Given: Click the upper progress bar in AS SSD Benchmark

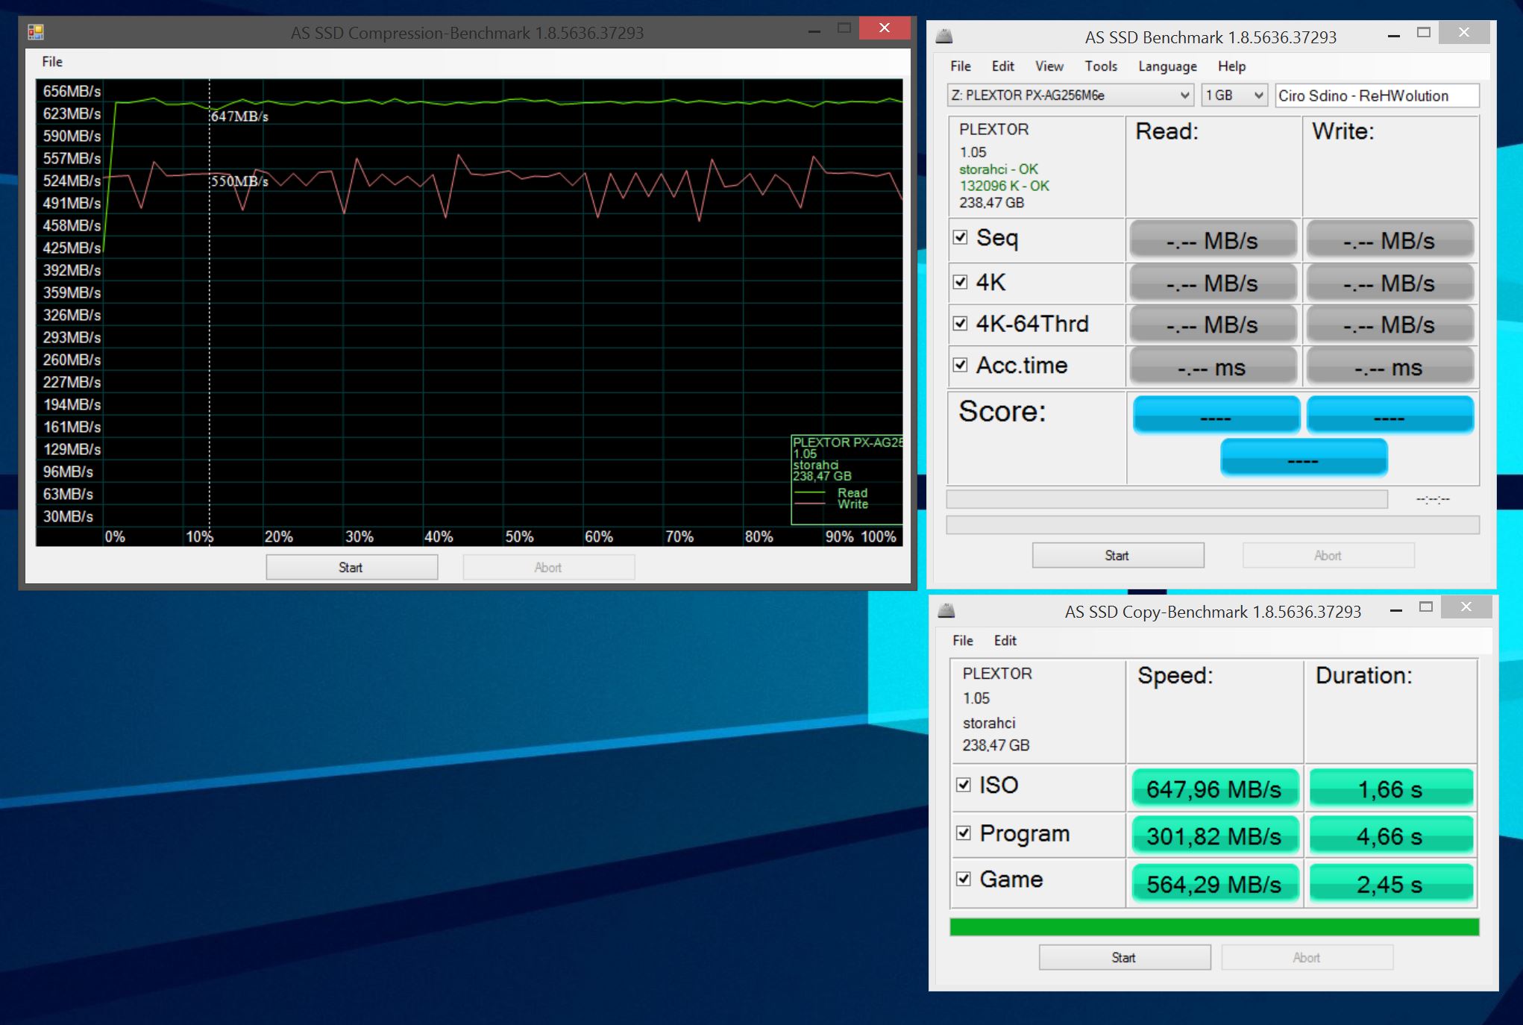Looking at the screenshot, I should pos(1167,499).
